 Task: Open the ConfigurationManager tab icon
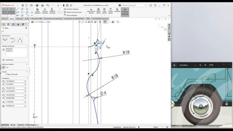pyautogui.click(x=13, y=24)
